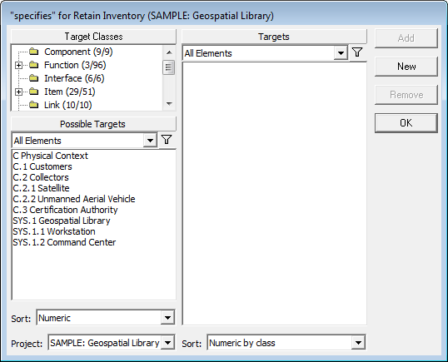
Task: Click the OK button
Action: pos(406,123)
